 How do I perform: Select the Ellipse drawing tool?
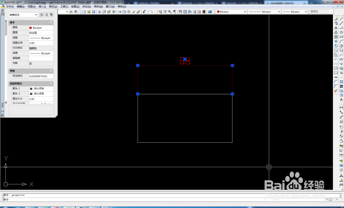point(341,59)
